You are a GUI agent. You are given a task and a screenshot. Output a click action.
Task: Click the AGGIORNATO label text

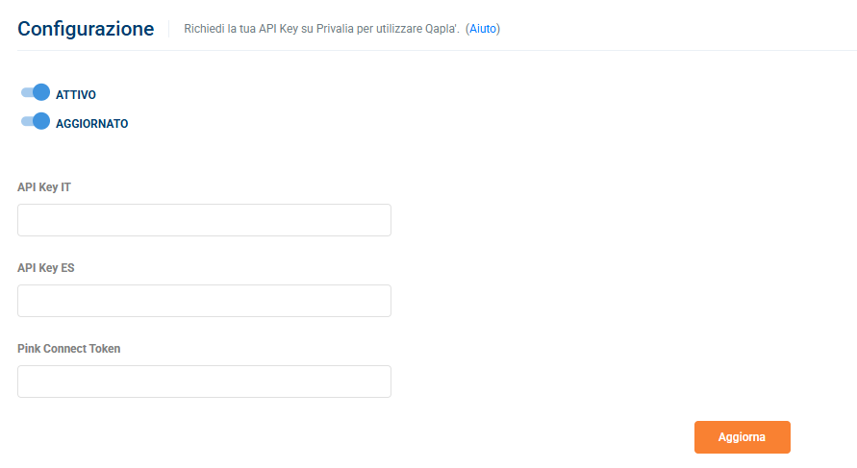[91, 124]
